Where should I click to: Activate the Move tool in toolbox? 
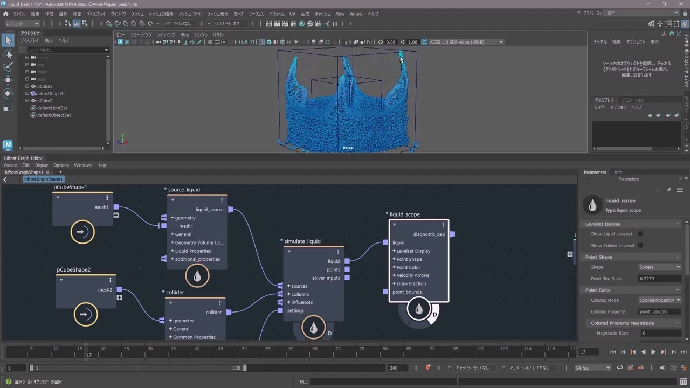[8, 80]
